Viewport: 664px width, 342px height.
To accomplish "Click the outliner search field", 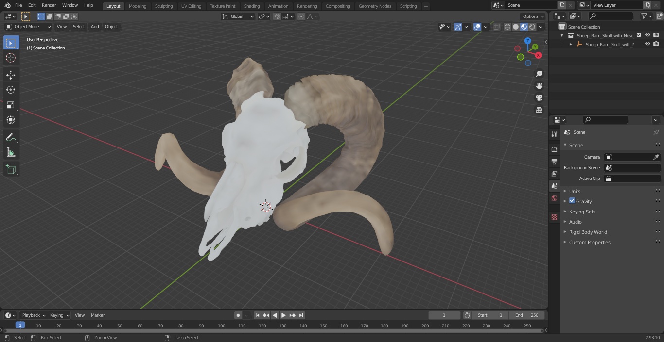I will (x=611, y=16).
